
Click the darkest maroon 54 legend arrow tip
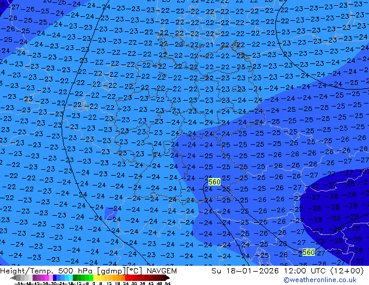click(168, 277)
